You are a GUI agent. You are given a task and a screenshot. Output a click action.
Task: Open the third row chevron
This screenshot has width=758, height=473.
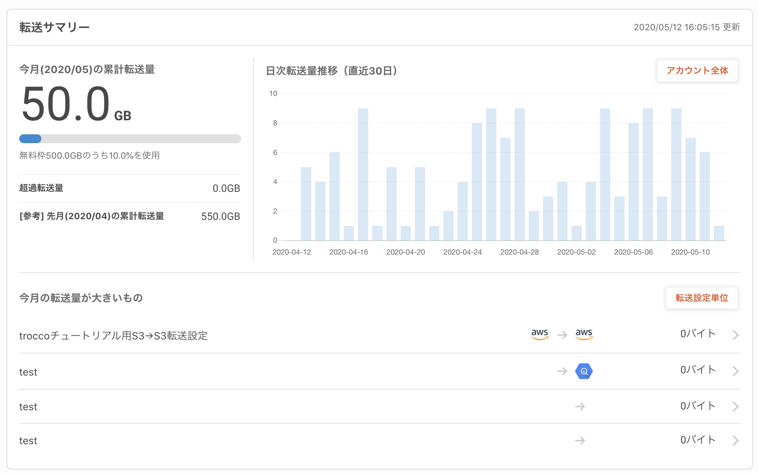(x=735, y=407)
